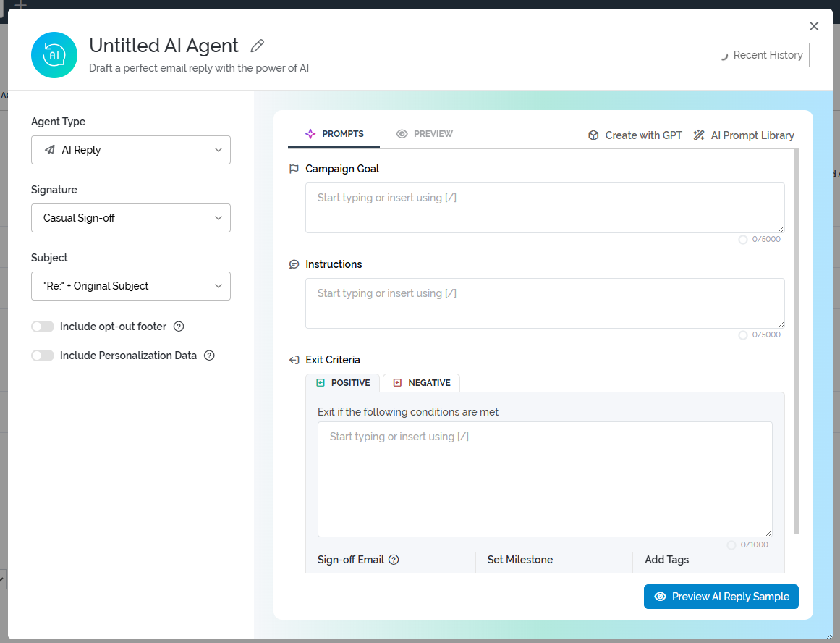Viewport: 840px width, 643px height.
Task: Click the Campaign Goal textarea resize handle
Action: (x=781, y=229)
